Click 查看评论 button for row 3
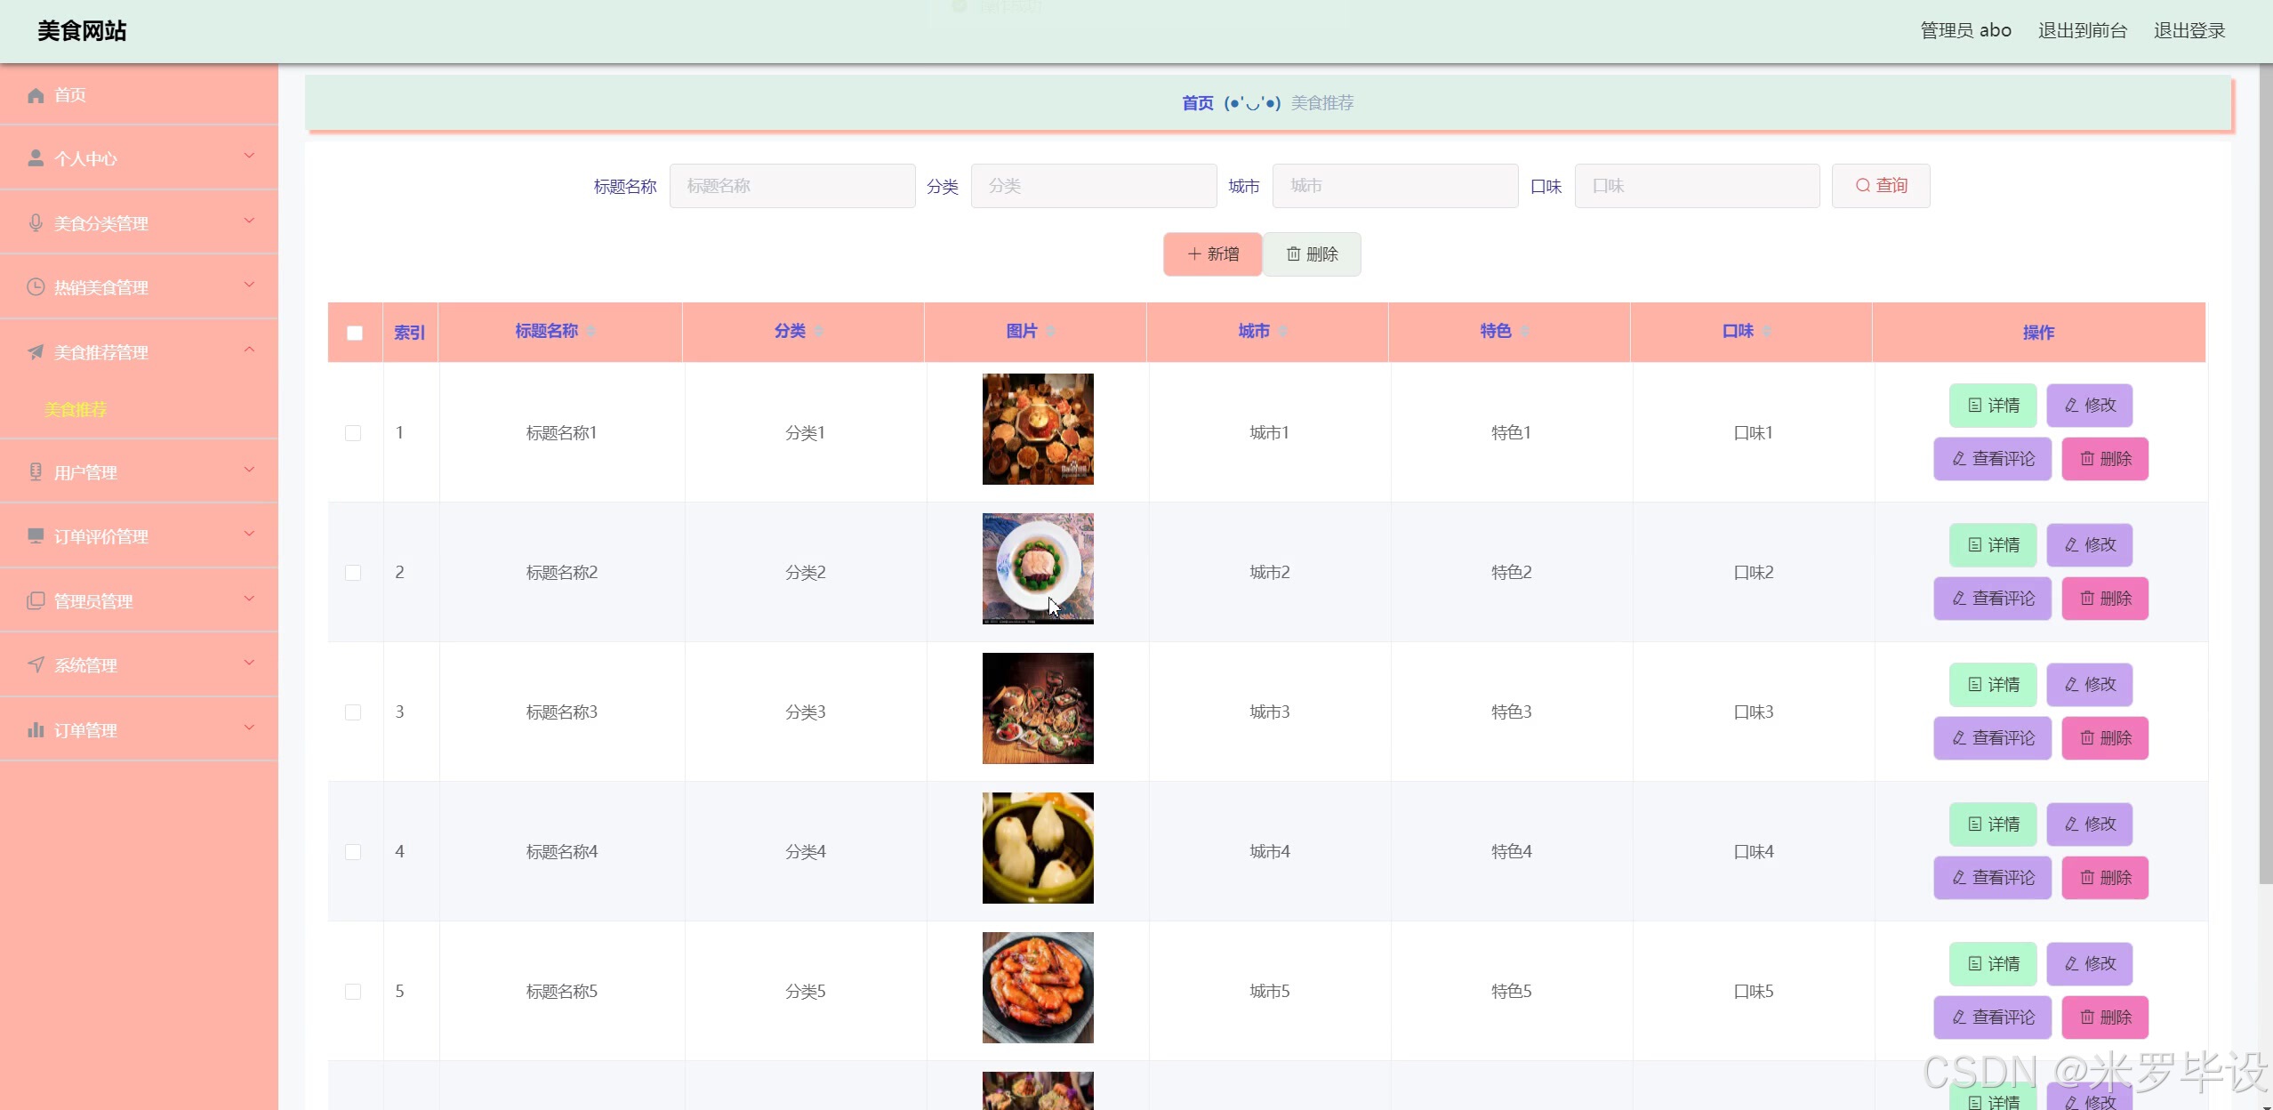 pos(1992,738)
